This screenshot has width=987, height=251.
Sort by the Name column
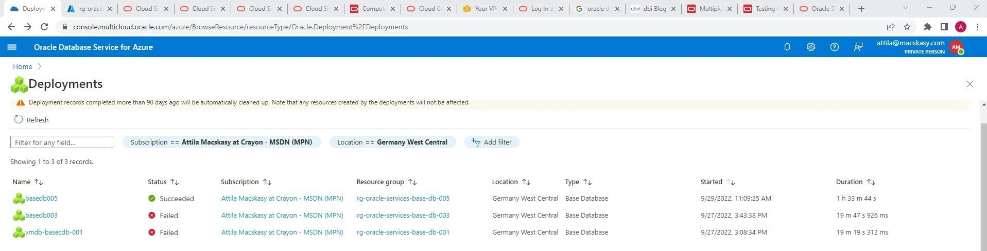tap(39, 182)
